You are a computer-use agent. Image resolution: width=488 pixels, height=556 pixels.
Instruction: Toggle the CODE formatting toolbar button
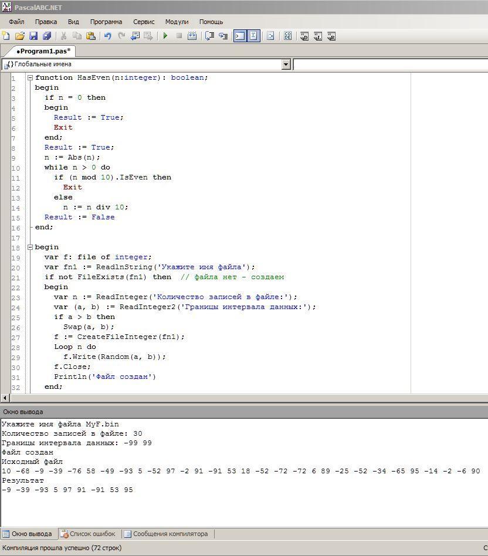tap(287, 36)
